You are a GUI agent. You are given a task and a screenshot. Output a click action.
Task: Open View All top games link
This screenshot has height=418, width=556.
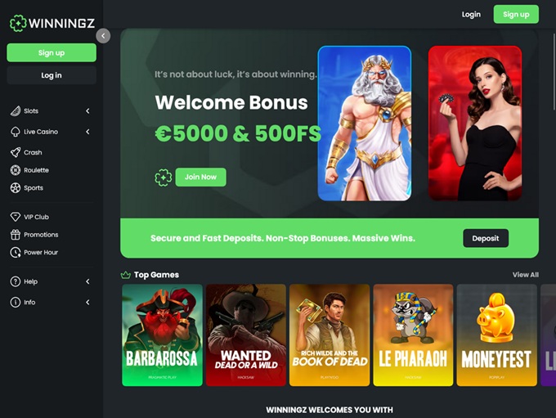(x=526, y=275)
